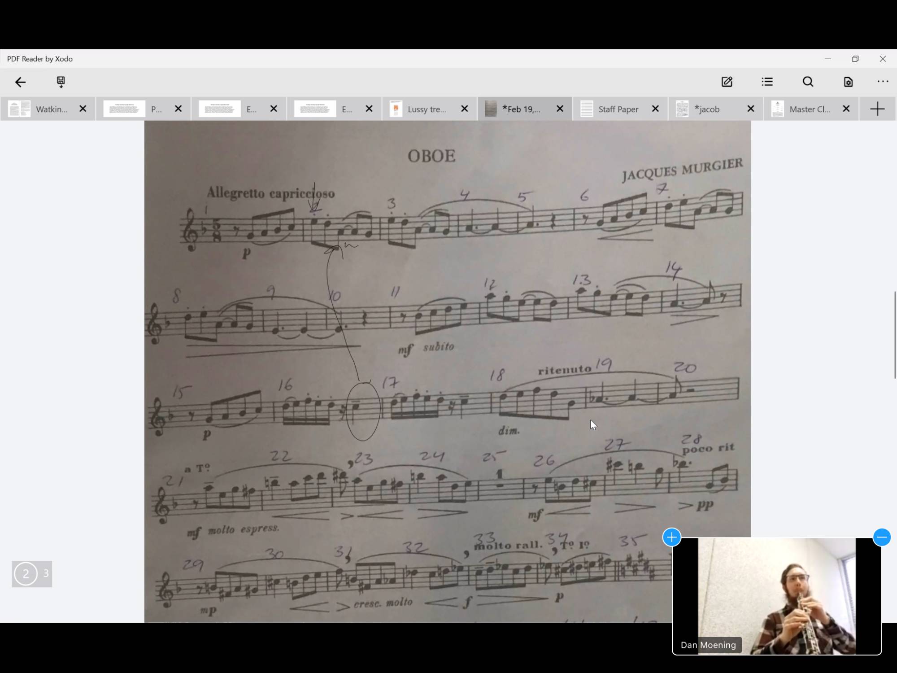
Task: Switch to the Staff Paper tab
Action: pos(618,109)
